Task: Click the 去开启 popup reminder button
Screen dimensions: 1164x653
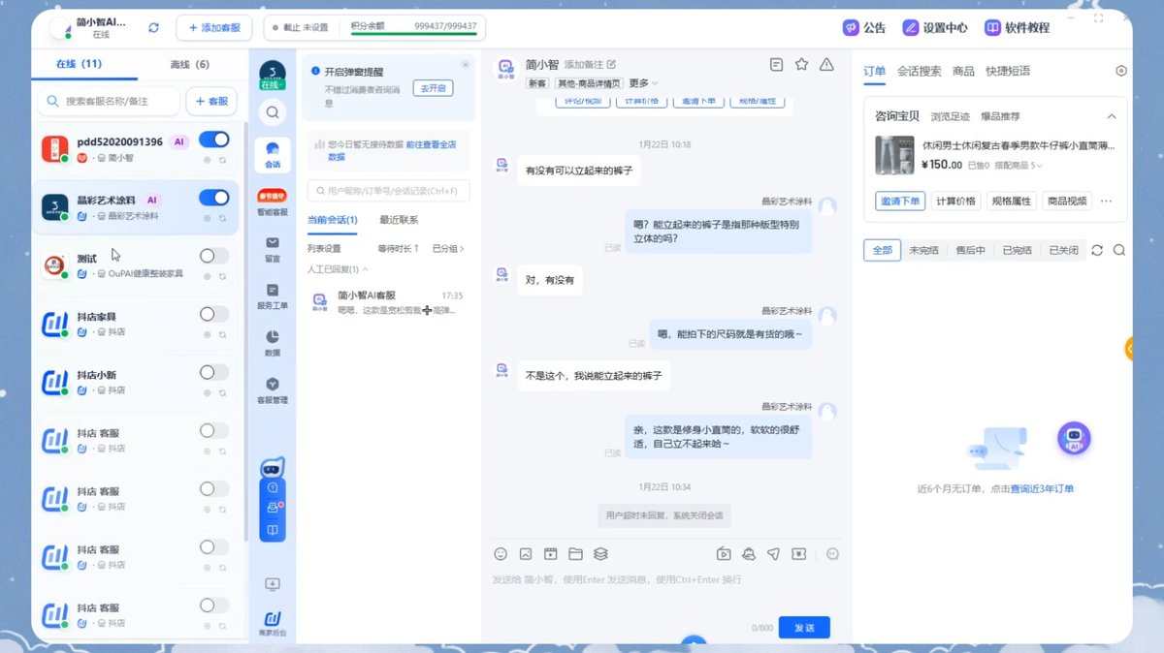Action: coord(434,88)
